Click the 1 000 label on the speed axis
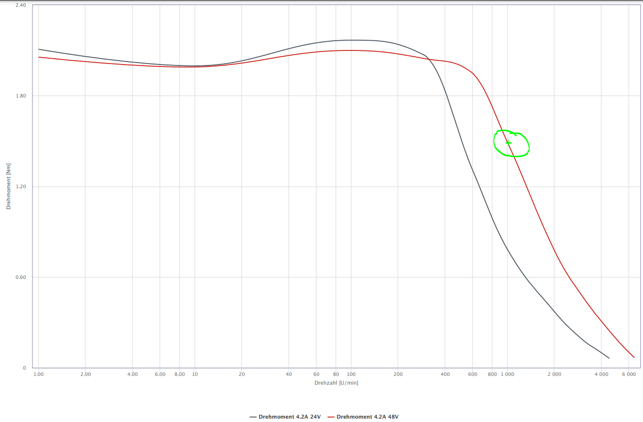 tap(508, 374)
